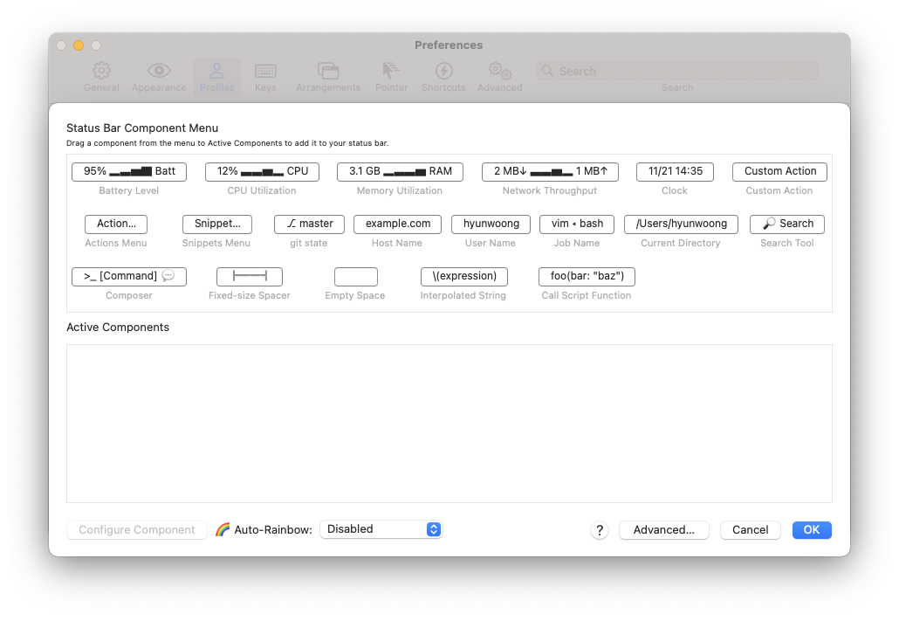Select the Actions Menu component
Viewport: 899px width, 621px height.
click(116, 224)
